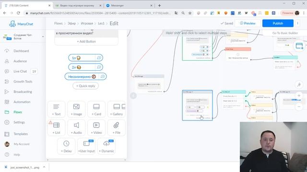Image resolution: width=307 pixels, height=172 pixels.
Task: Bookmark this page with the star icon
Action: click(190, 13)
